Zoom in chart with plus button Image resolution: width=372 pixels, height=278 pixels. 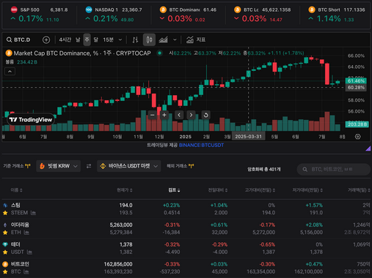(x=164, y=115)
